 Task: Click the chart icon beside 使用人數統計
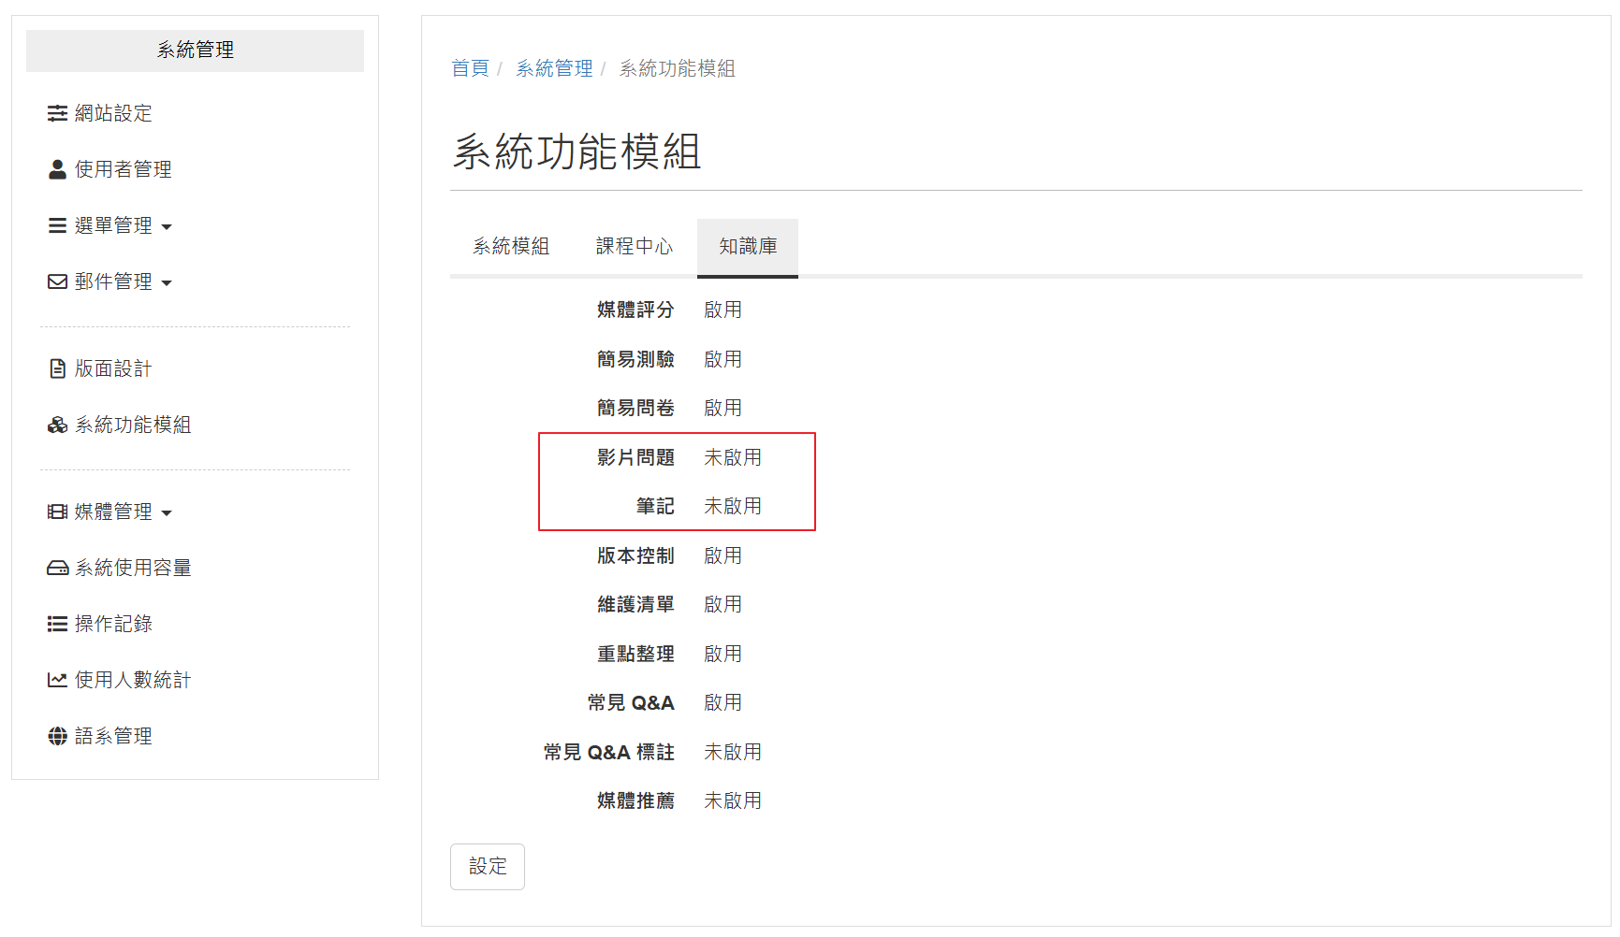(57, 680)
